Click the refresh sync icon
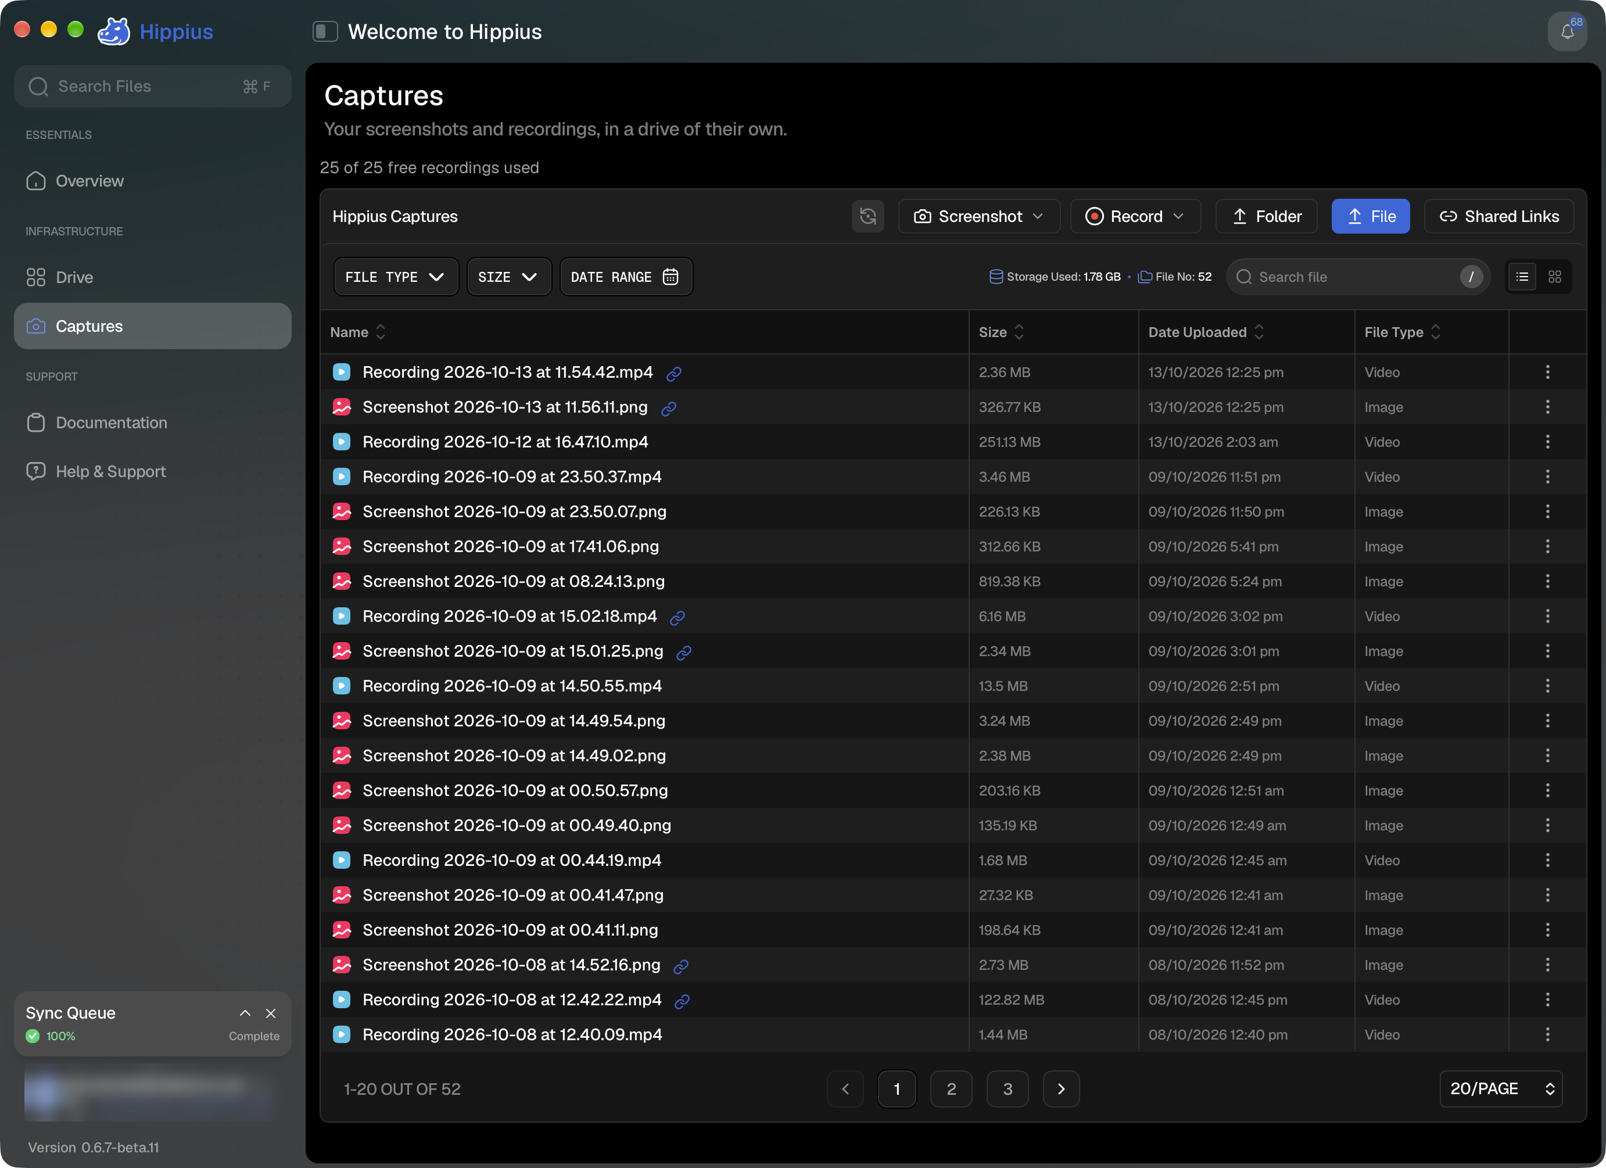This screenshot has height=1168, width=1606. [x=867, y=216]
